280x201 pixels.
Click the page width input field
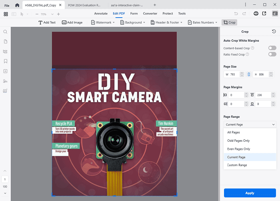(x=234, y=74)
